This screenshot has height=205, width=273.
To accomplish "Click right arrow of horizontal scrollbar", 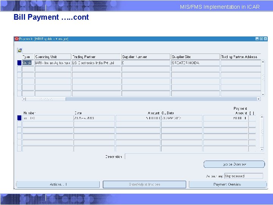I will click(x=259, y=99).
